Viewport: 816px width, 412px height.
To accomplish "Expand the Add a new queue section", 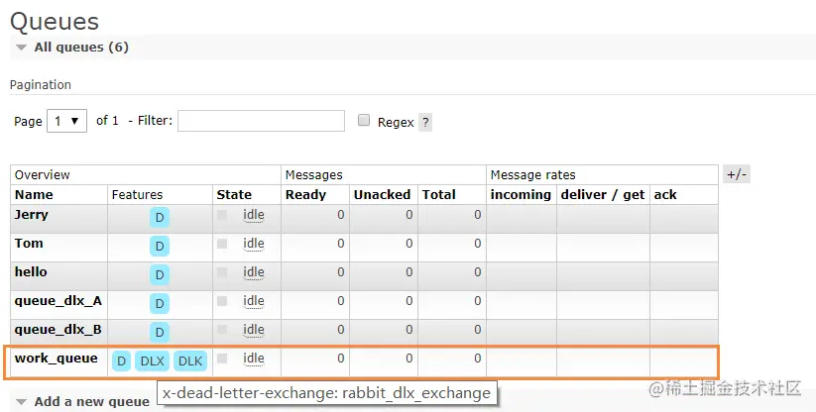I will pyautogui.click(x=90, y=401).
